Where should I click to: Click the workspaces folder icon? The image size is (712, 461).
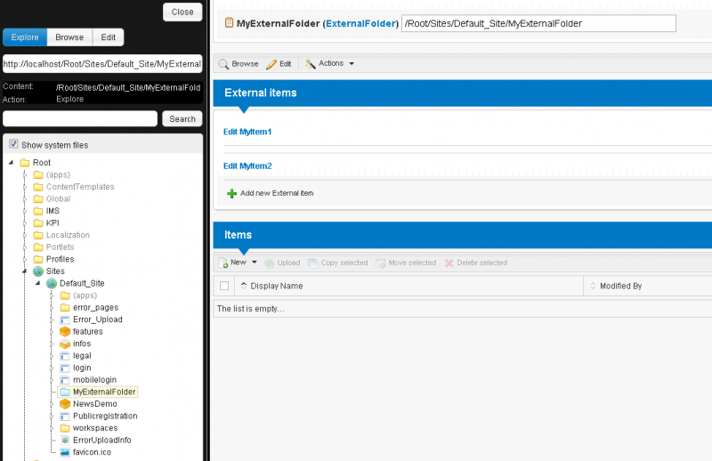[x=65, y=428]
